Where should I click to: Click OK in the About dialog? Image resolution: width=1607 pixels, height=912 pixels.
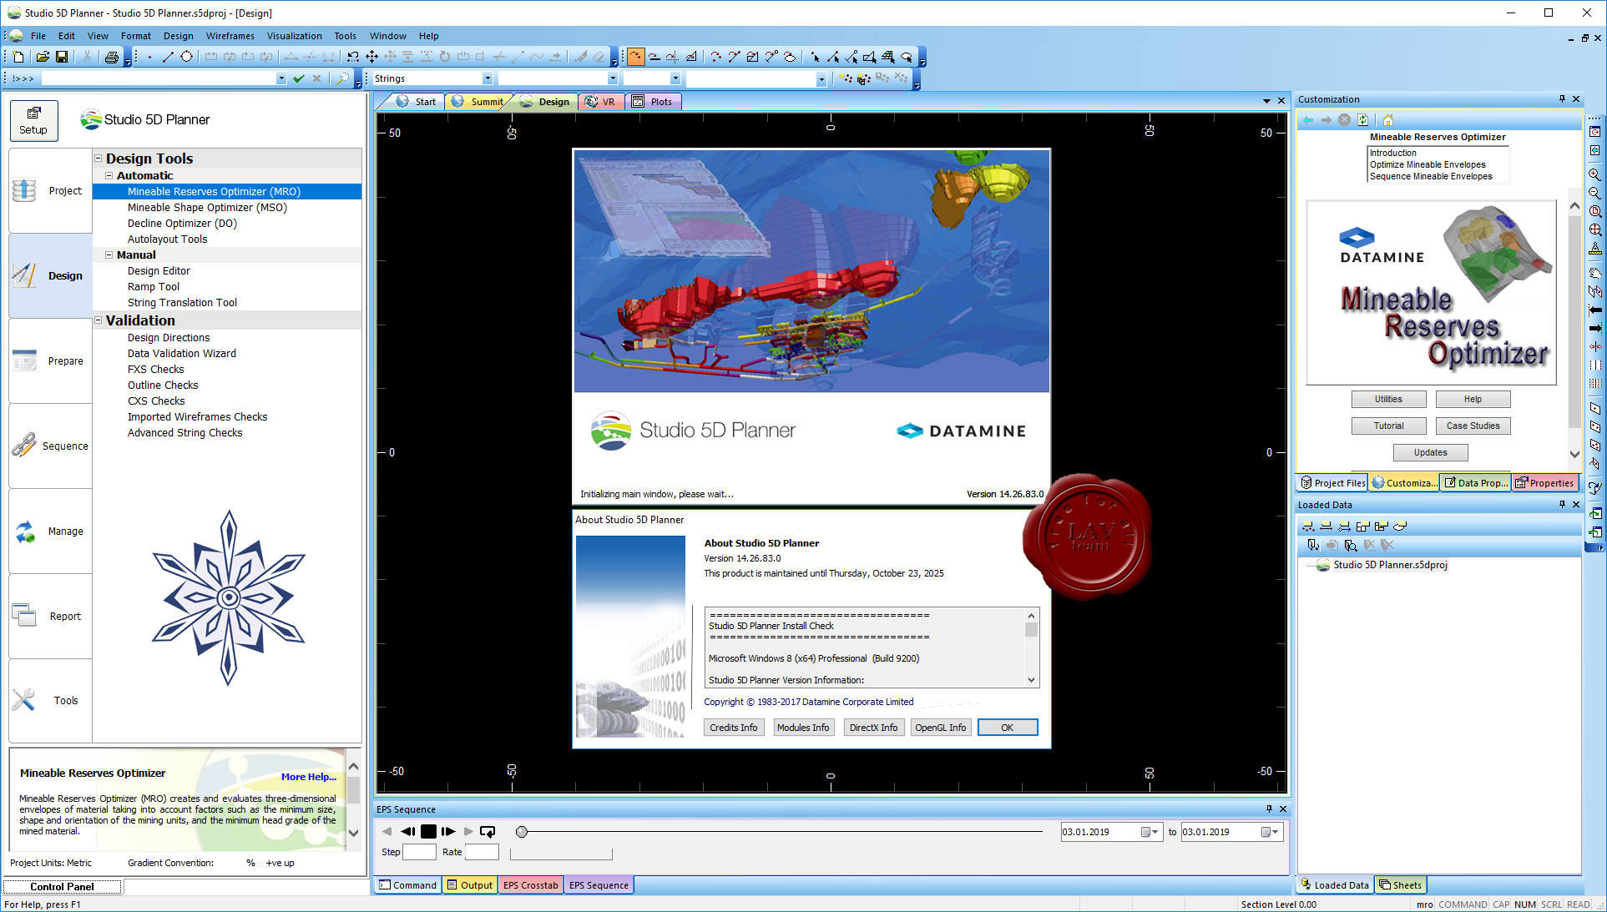coord(1008,728)
